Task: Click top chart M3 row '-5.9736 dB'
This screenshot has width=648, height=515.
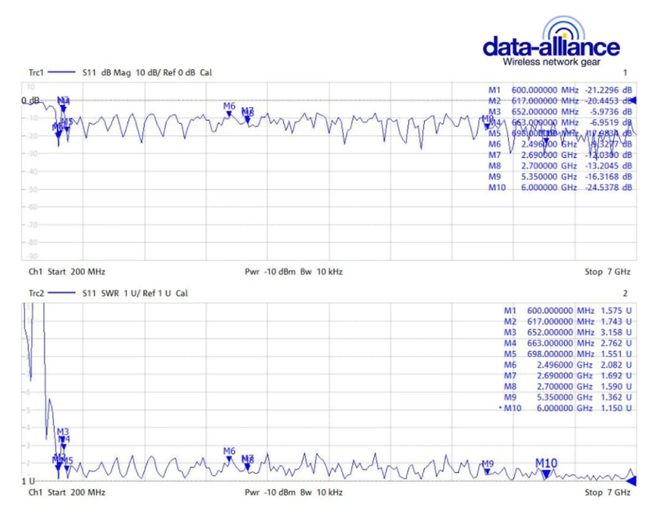Action: point(611,111)
